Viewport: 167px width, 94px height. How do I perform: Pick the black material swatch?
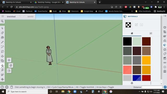(127, 41)
